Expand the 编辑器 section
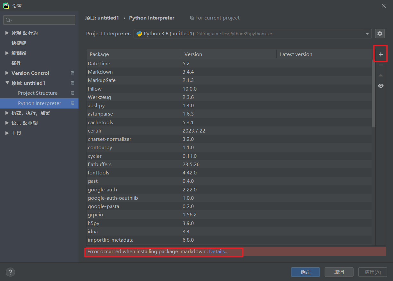 click(7, 53)
